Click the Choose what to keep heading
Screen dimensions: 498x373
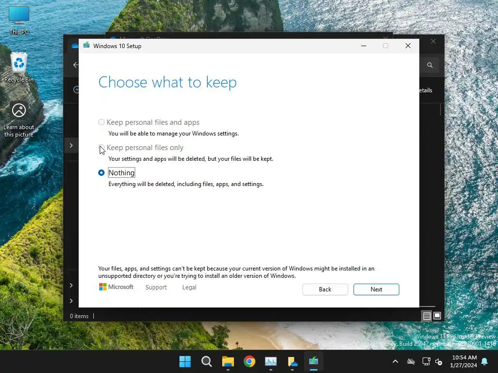pos(167,83)
